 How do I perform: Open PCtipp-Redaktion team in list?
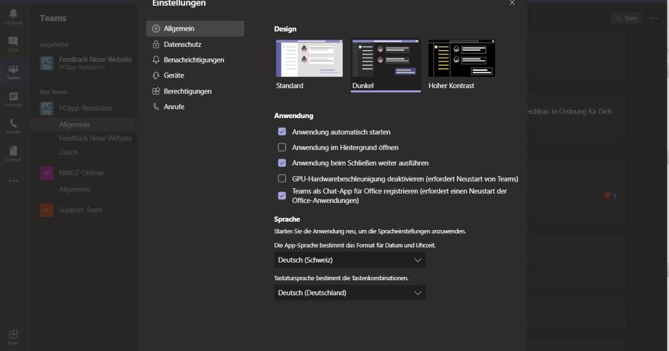[x=85, y=108]
